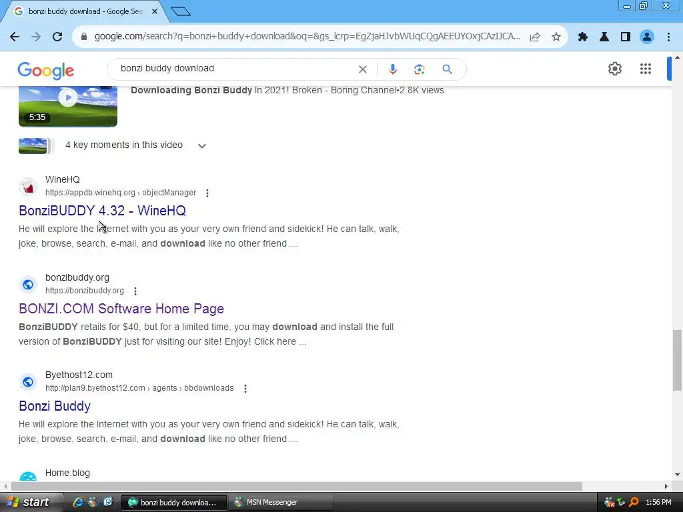Toggle the side panel icon

(x=626, y=37)
